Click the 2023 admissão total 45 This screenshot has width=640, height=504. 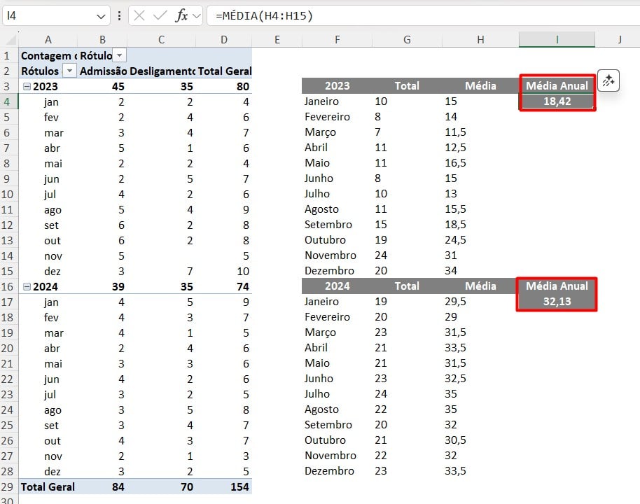point(118,87)
